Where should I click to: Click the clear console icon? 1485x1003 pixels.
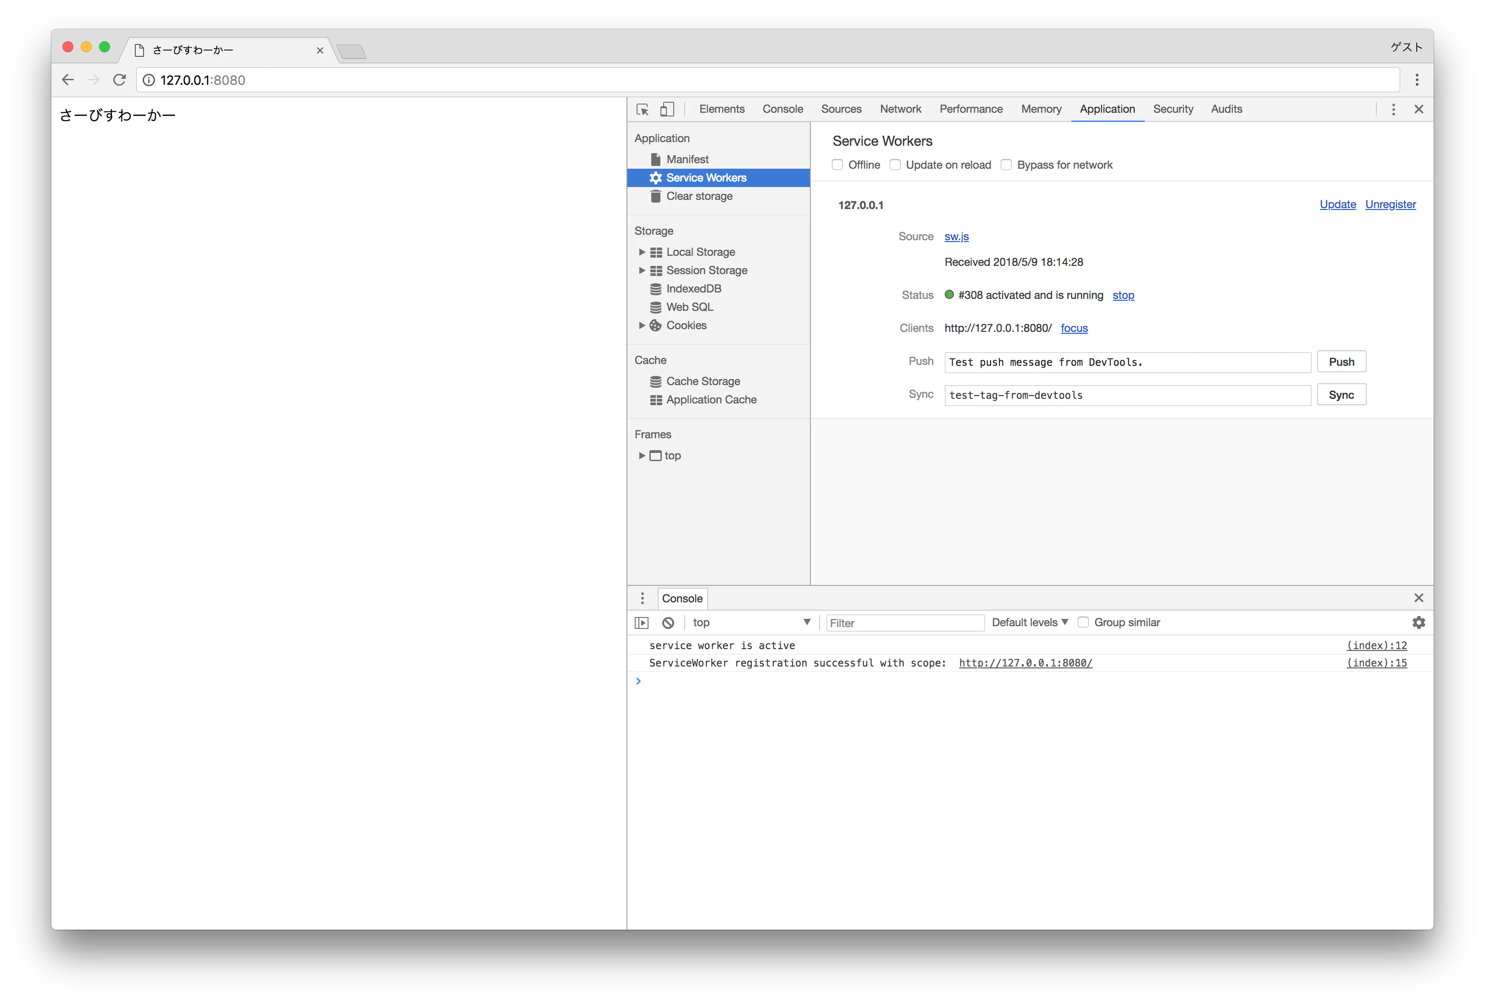(x=668, y=622)
